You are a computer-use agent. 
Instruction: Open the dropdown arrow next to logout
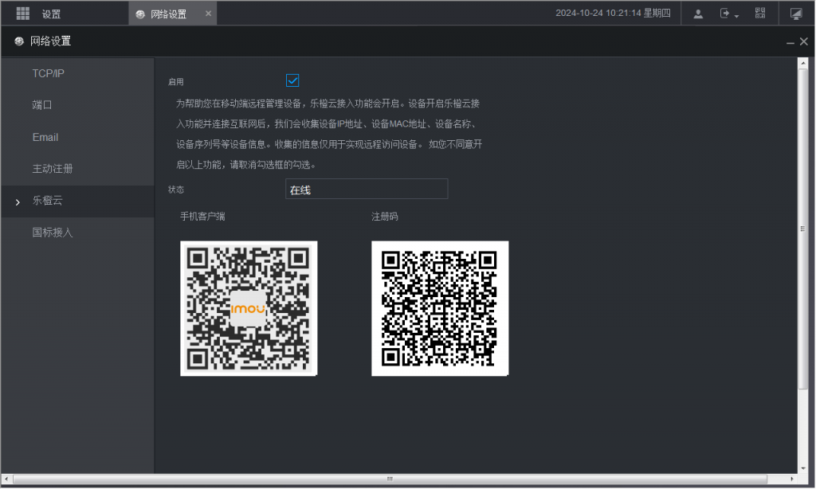(x=736, y=15)
